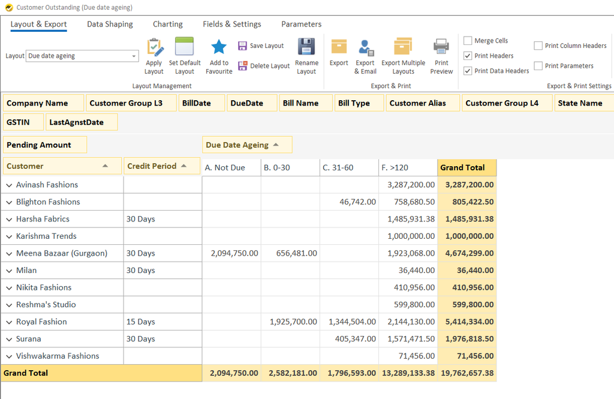Click the LastAgnstDate field header
Screen dimensions: 614x399
click(x=82, y=122)
